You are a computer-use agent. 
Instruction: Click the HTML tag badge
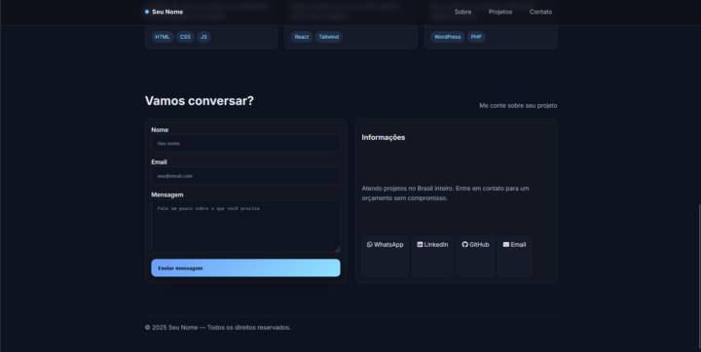tap(163, 37)
